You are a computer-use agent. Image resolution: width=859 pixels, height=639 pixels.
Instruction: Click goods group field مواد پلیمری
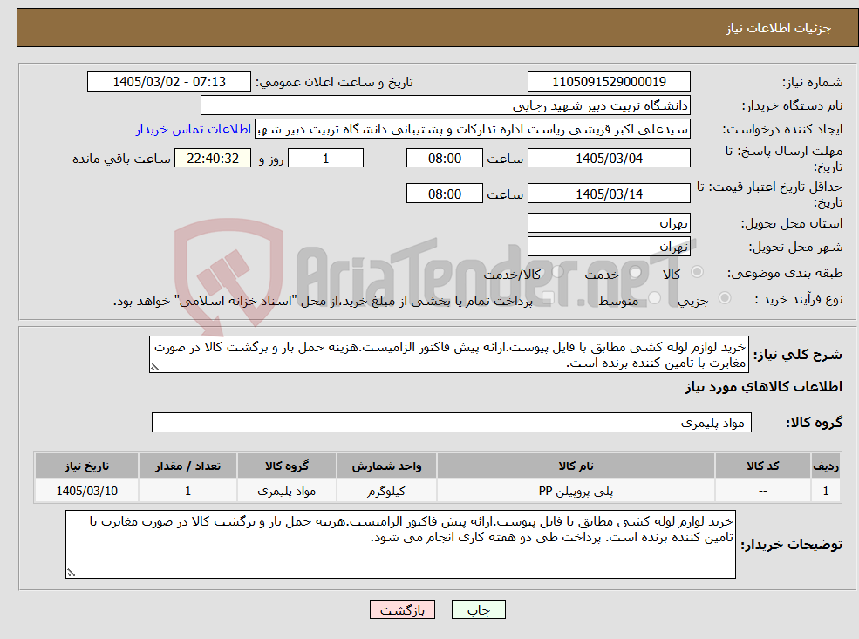[x=452, y=422]
